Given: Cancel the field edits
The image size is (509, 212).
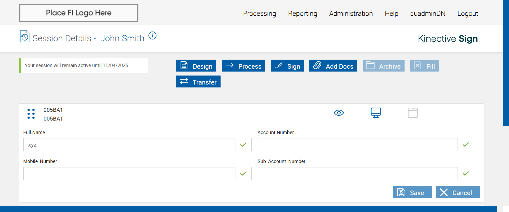Looking at the screenshot, I should [458, 192].
